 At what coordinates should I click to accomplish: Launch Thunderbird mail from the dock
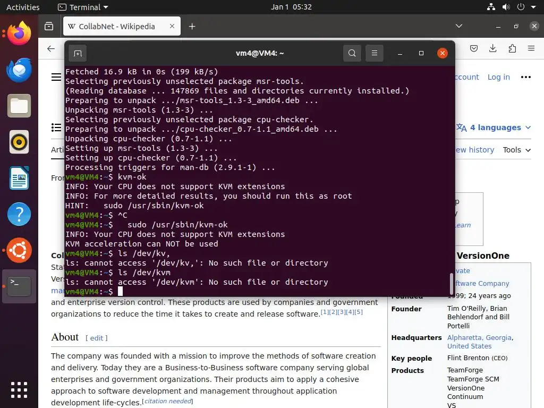click(19, 70)
